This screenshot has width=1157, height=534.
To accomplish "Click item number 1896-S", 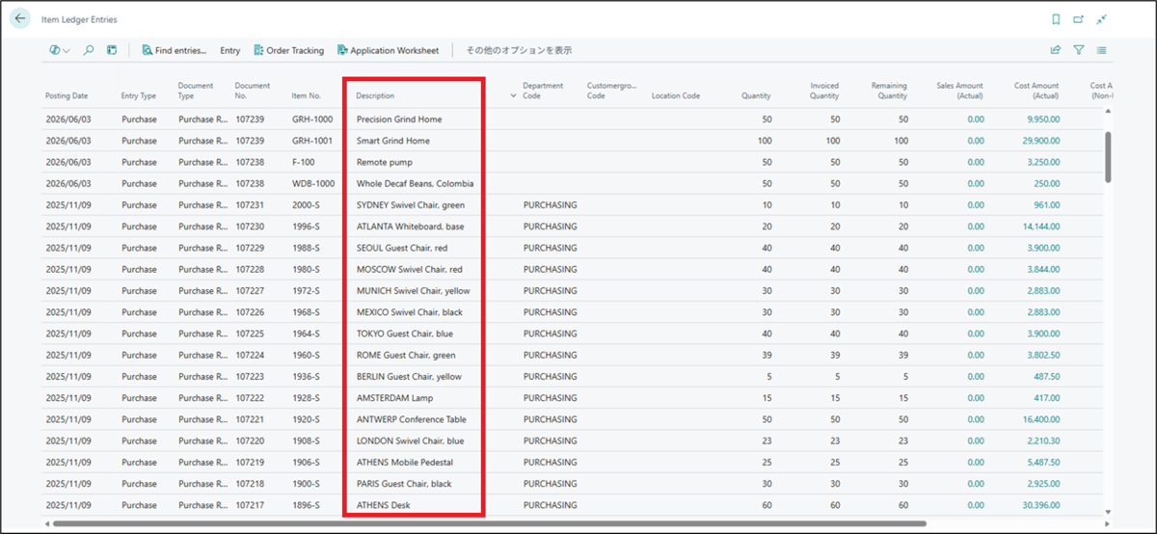I will click(x=307, y=505).
